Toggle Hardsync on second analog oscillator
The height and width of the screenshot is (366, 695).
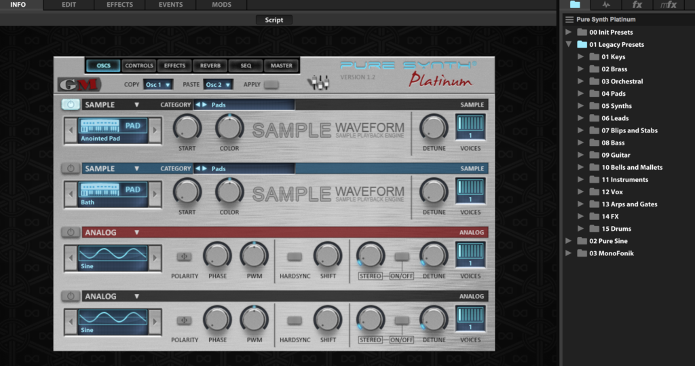coord(295,321)
